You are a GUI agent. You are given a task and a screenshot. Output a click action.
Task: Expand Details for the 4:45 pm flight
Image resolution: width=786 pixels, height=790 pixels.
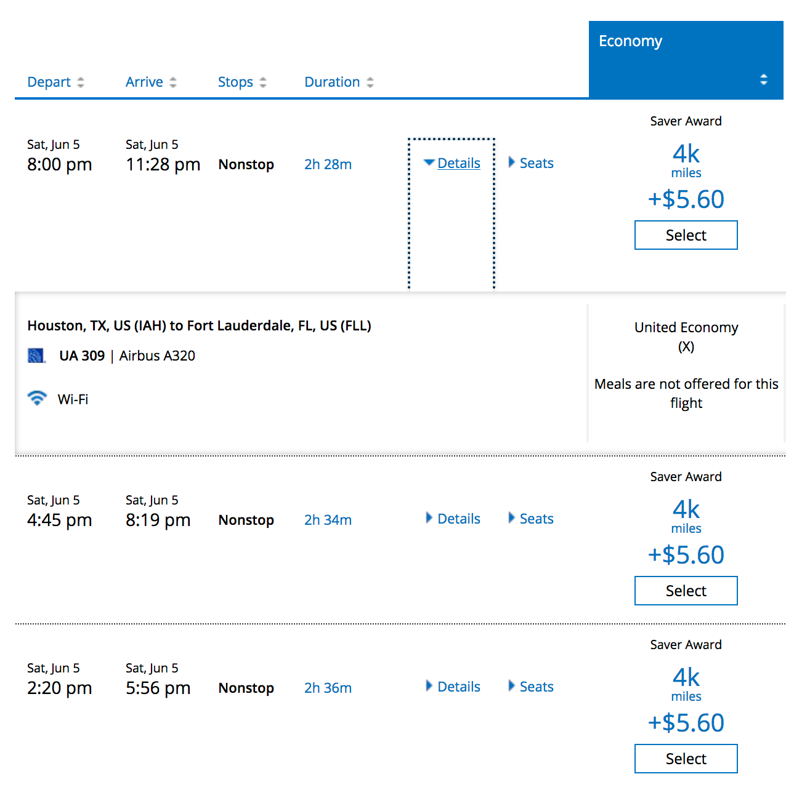(453, 519)
